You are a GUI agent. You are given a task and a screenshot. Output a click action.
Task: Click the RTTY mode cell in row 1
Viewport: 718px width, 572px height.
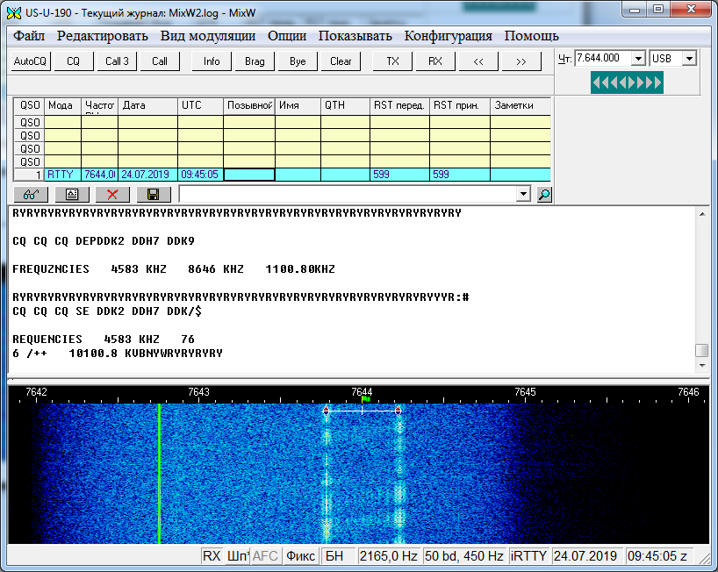(62, 175)
